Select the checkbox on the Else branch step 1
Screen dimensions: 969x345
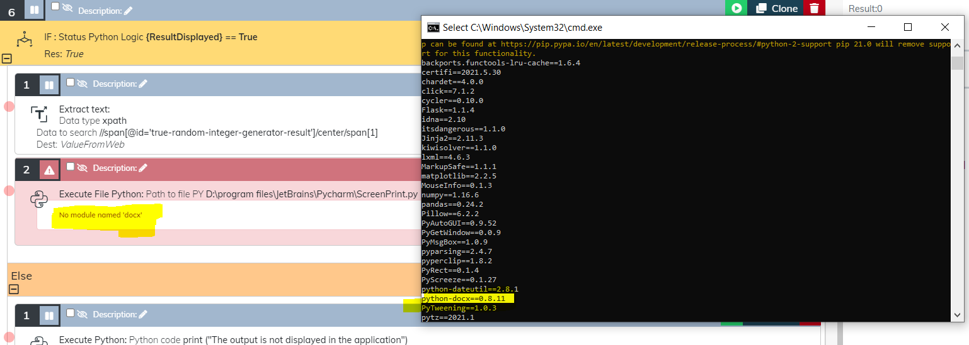click(71, 313)
